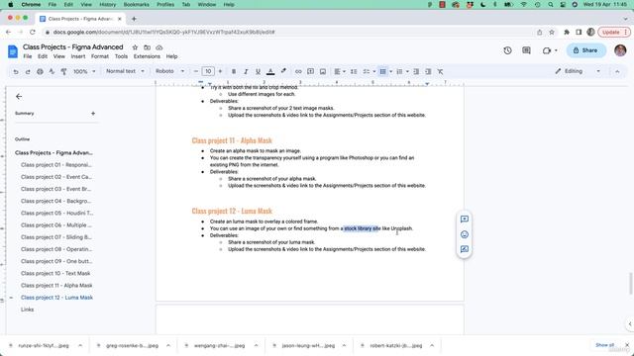This screenshot has height=356, width=634.
Task: Toggle bold formatting
Action: (x=234, y=71)
